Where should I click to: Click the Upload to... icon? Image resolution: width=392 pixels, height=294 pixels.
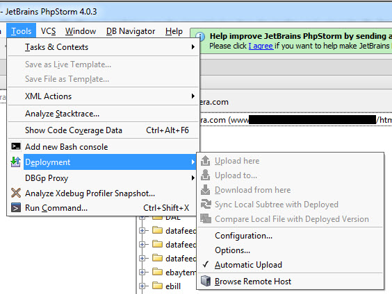click(205, 175)
